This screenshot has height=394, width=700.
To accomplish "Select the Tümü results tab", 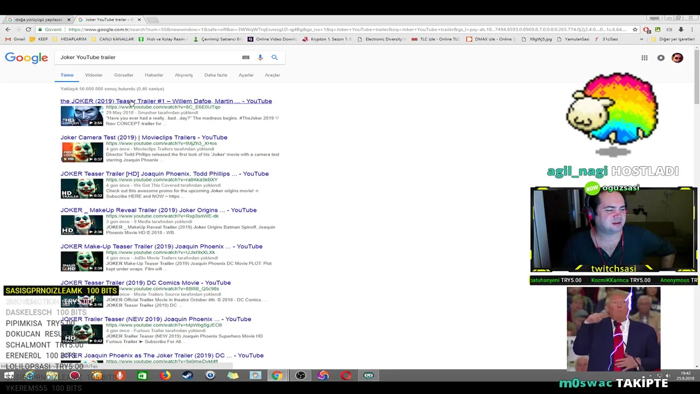I will pyautogui.click(x=67, y=75).
